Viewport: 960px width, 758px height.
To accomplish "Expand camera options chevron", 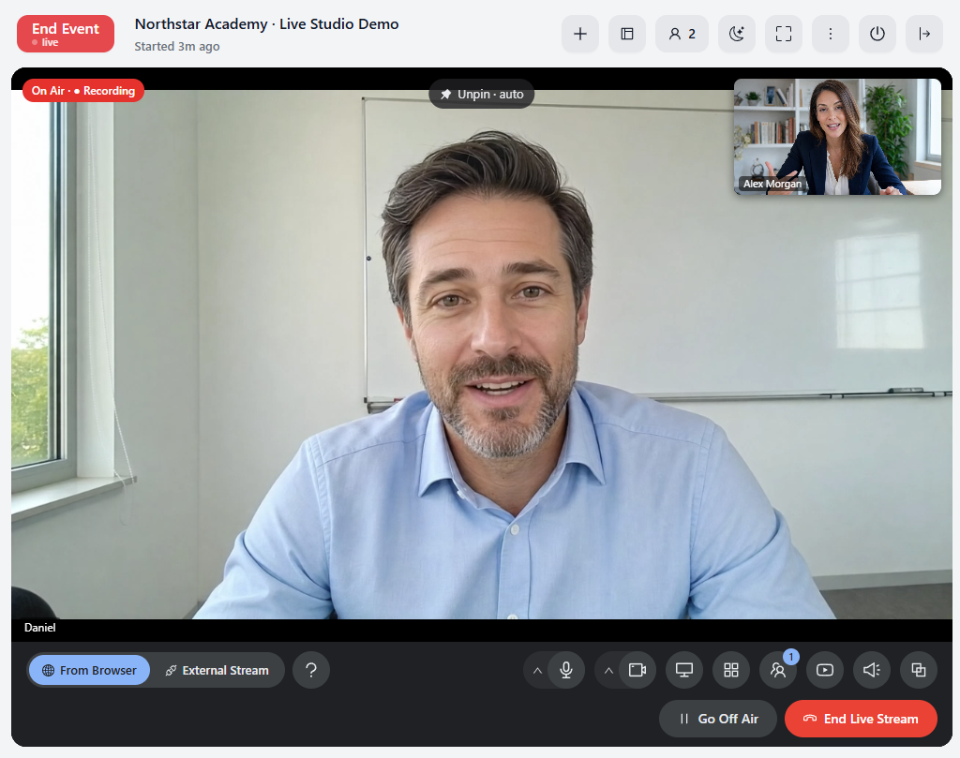I will tap(608, 671).
